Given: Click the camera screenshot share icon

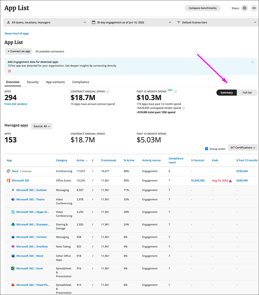Looking at the screenshot, I should point(245,8).
